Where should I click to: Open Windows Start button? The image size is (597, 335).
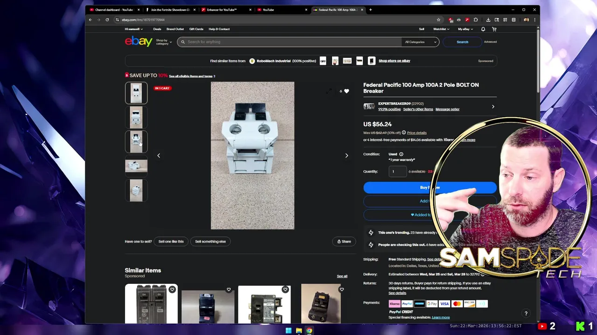coord(288,331)
